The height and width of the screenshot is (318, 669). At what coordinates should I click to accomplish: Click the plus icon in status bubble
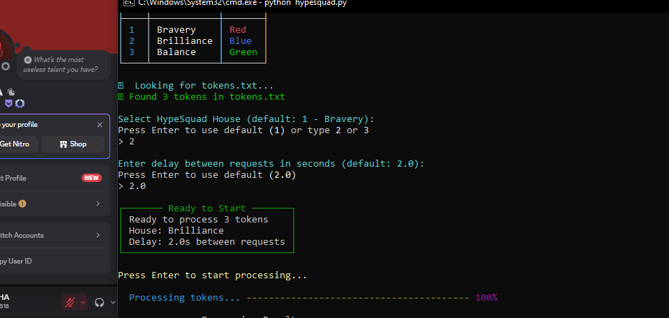(28, 60)
